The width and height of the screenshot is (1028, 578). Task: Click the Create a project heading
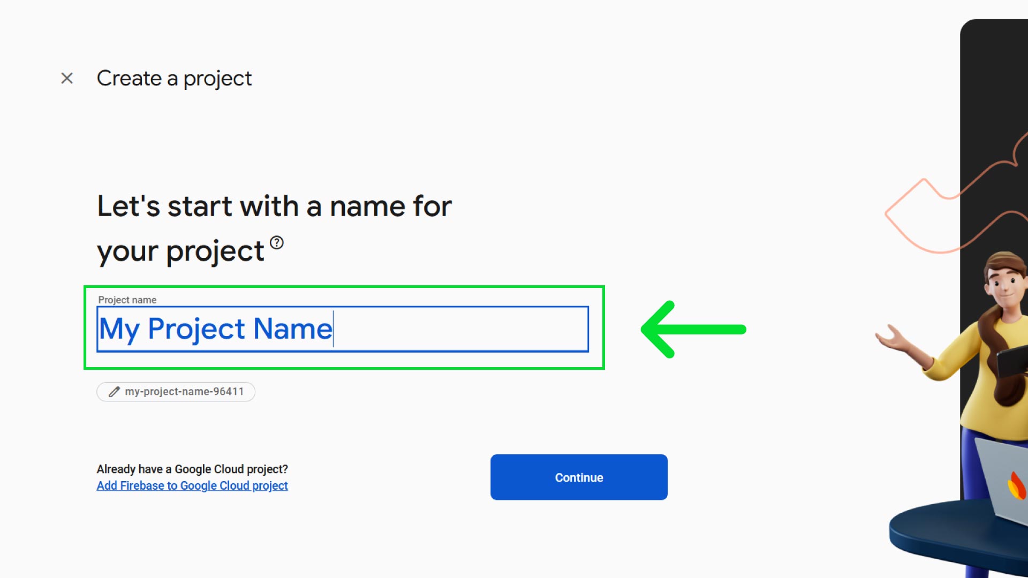click(x=174, y=78)
